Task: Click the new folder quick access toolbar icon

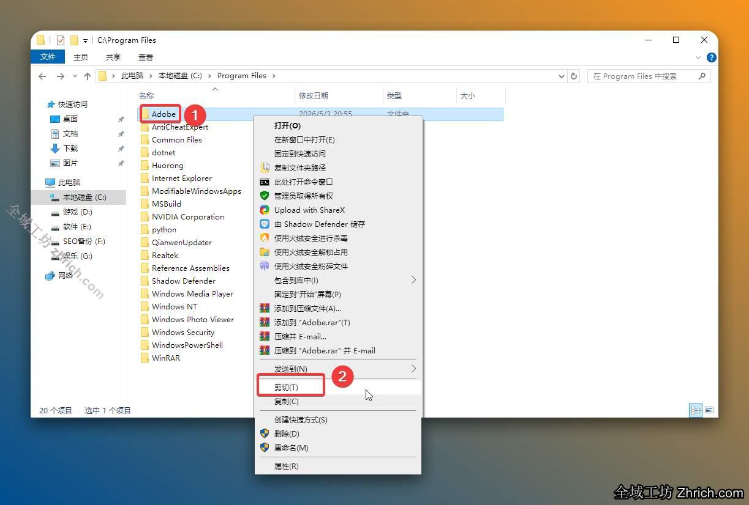Action: point(74,40)
